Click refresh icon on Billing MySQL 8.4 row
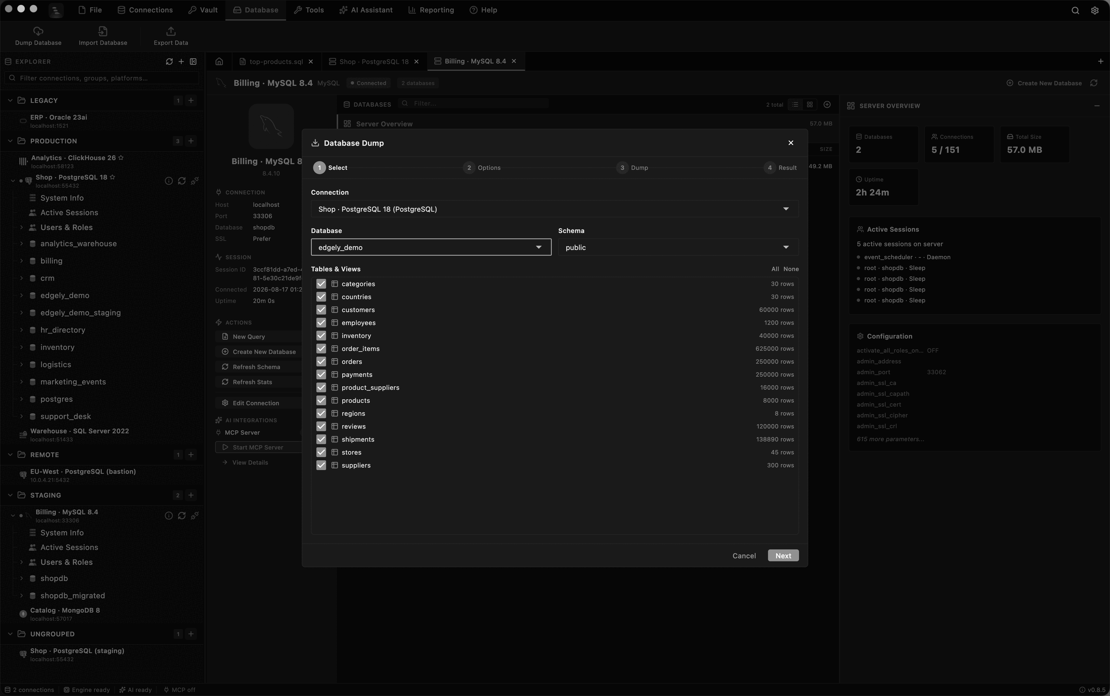The height and width of the screenshot is (696, 1110). coord(182,516)
